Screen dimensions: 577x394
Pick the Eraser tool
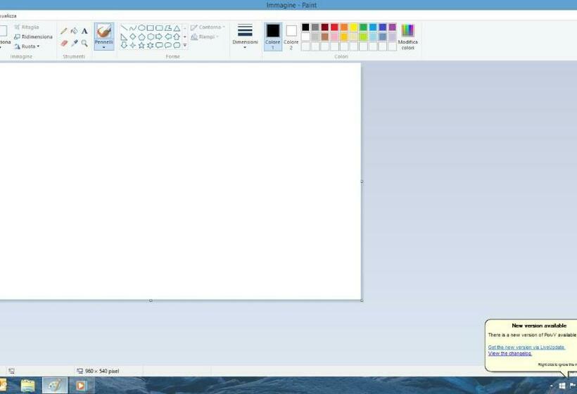point(64,43)
